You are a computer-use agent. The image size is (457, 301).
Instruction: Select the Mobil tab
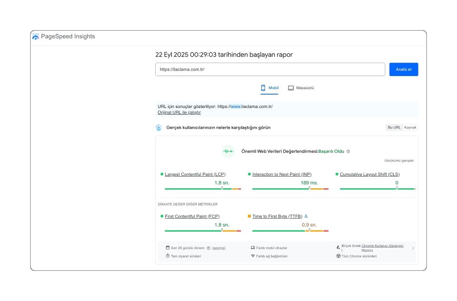click(x=269, y=87)
